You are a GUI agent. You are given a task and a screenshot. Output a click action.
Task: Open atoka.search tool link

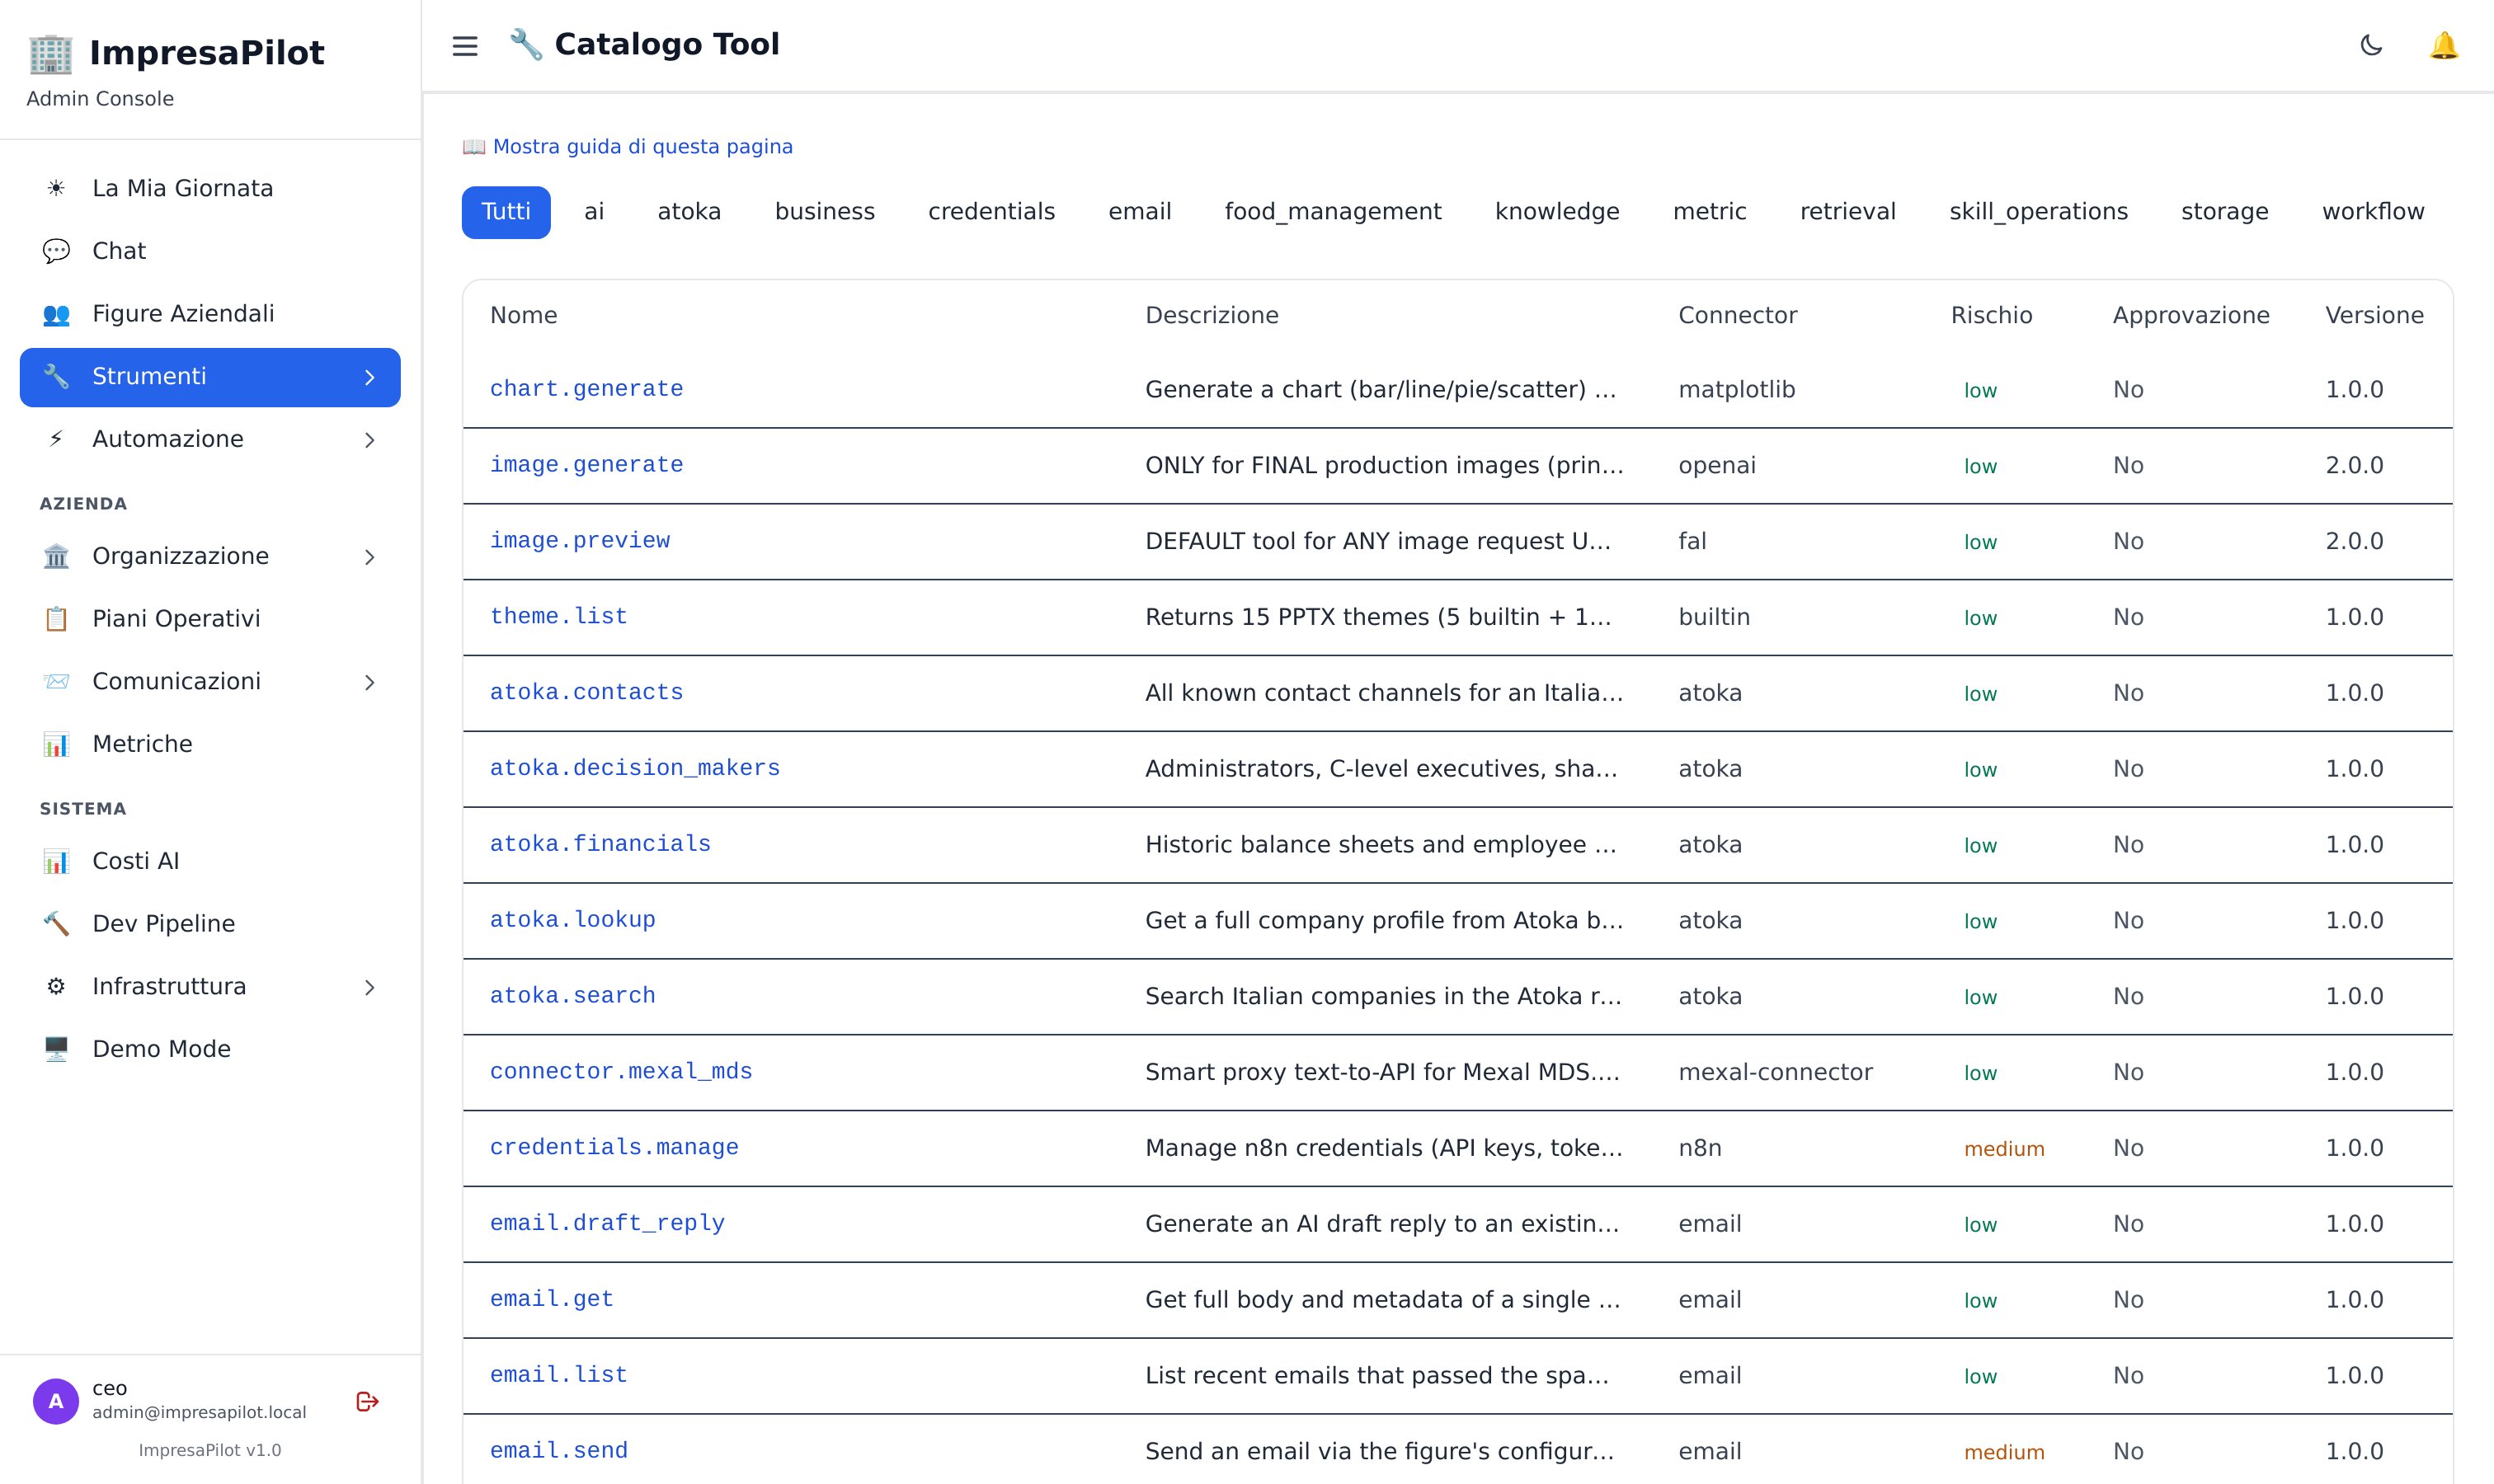click(572, 996)
